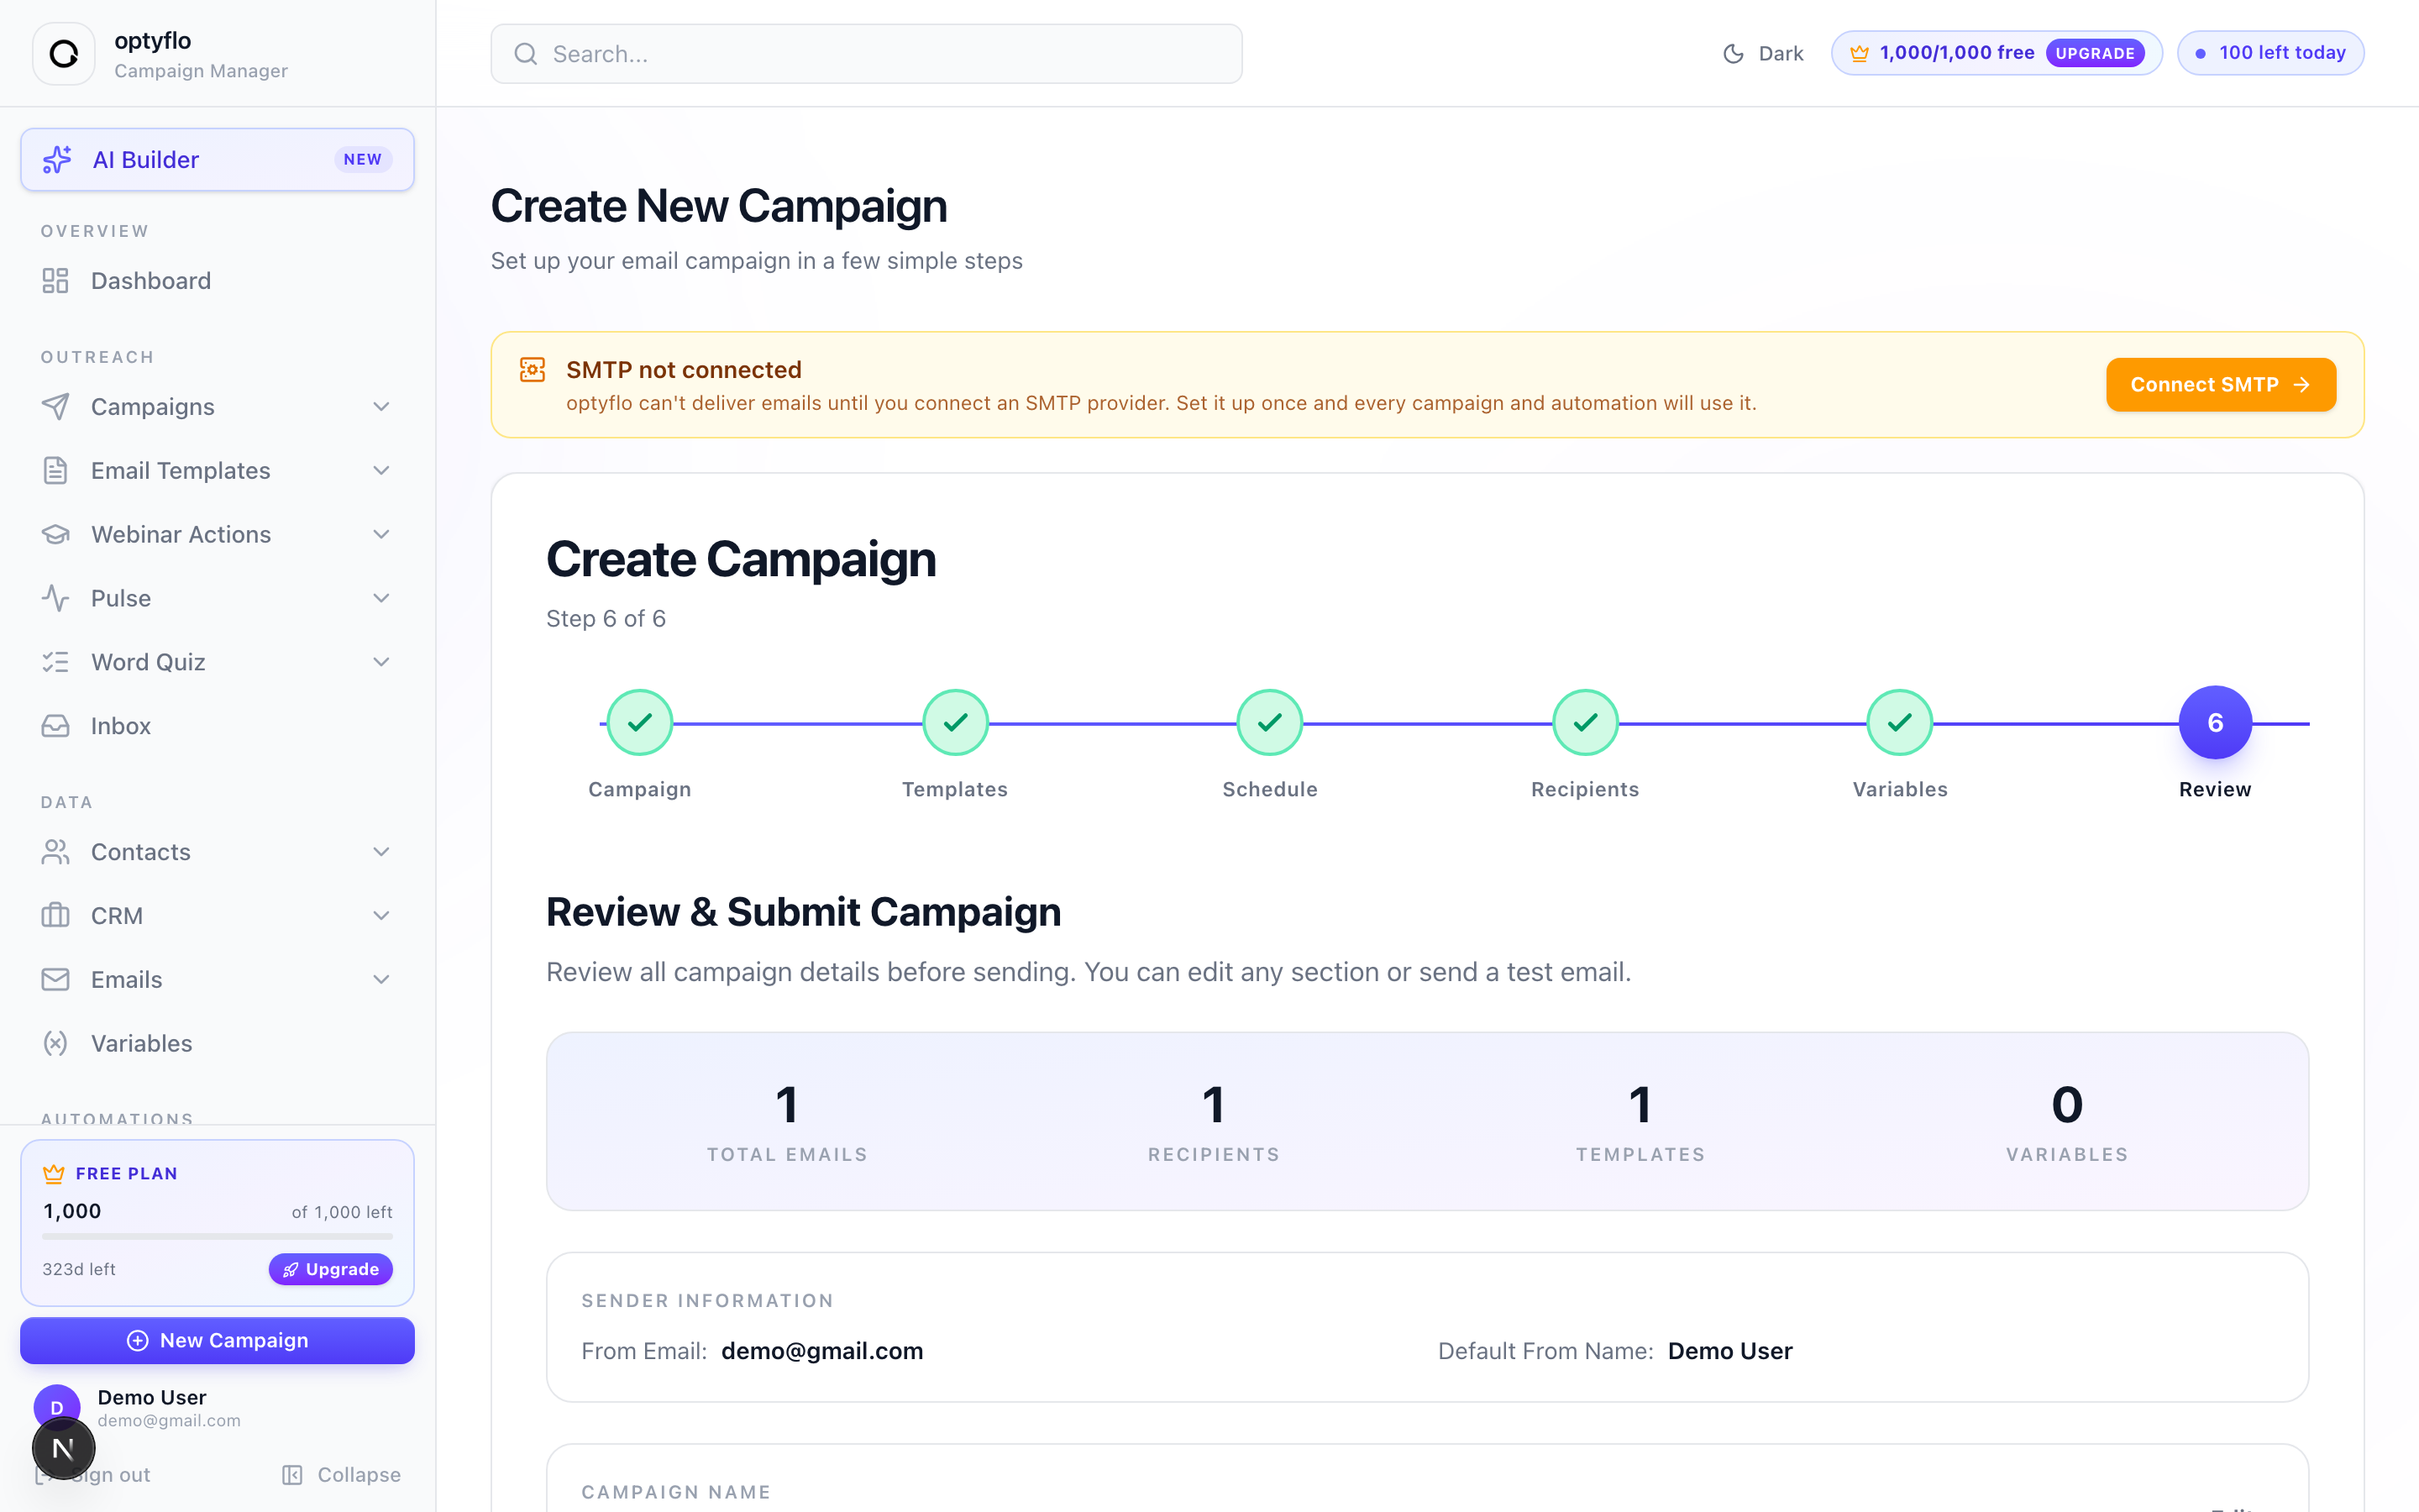Click the Search input field
Screen dimensions: 2419x1512
point(867,54)
